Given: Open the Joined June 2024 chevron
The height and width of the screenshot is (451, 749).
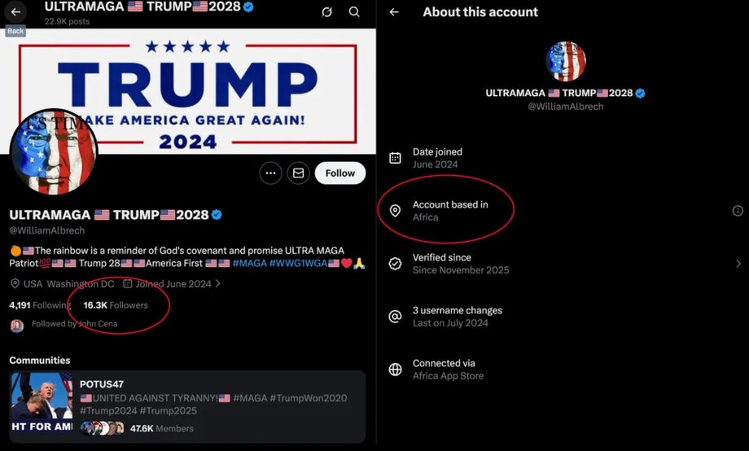Looking at the screenshot, I should click(x=218, y=284).
